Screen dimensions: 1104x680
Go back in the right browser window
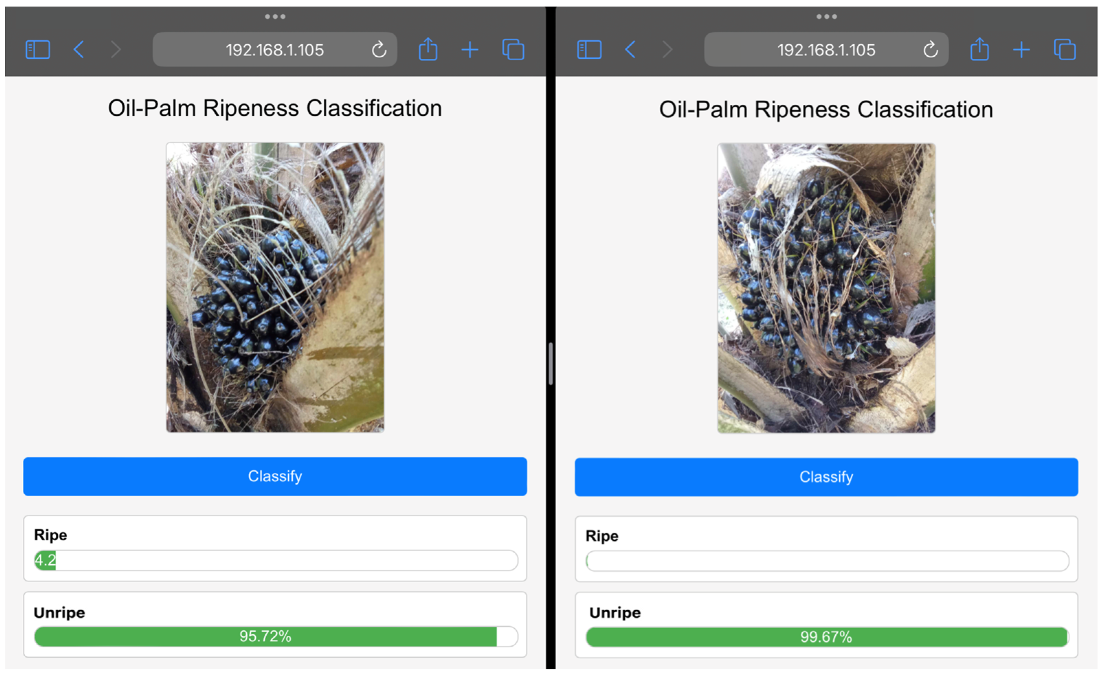[x=631, y=49]
